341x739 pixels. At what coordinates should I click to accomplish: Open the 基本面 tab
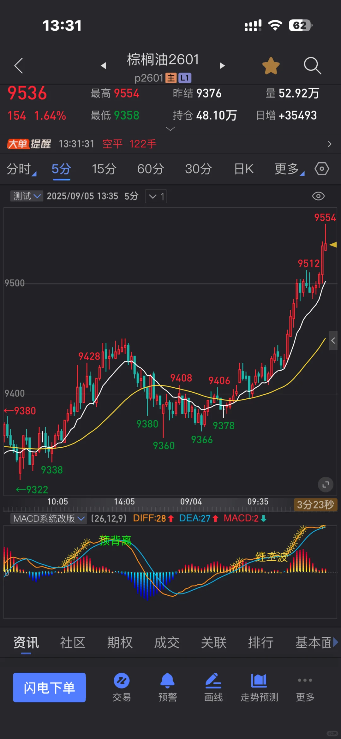pyautogui.click(x=313, y=642)
